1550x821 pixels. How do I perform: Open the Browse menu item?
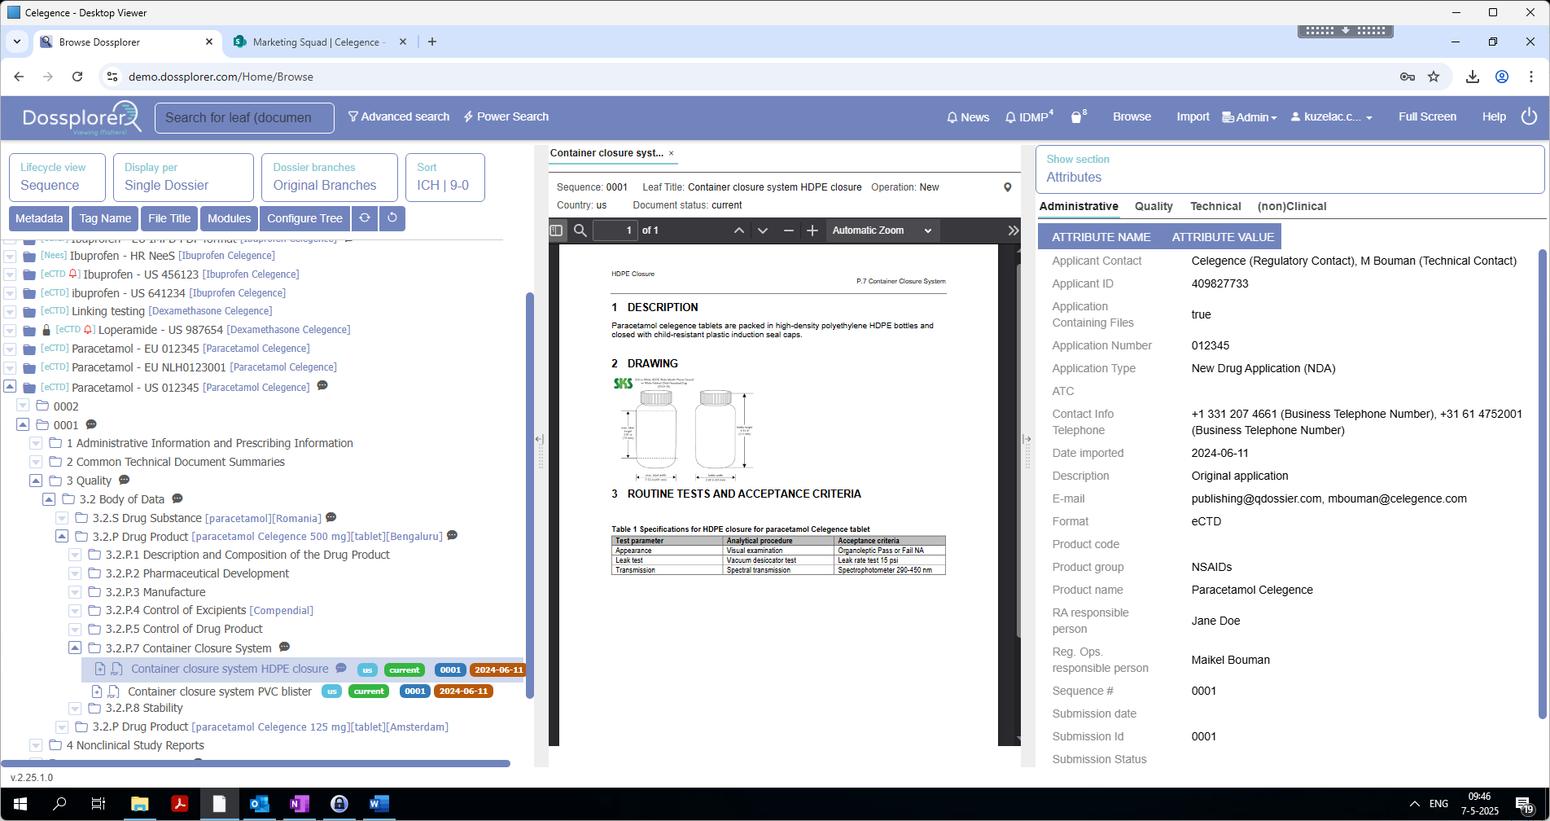click(1132, 116)
